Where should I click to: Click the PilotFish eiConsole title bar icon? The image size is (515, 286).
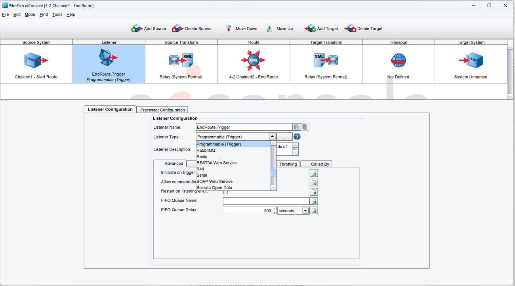point(5,6)
